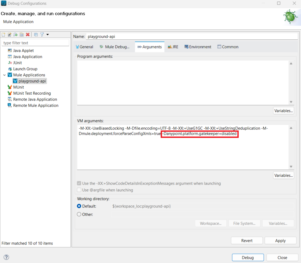Click in the type filter text field

tap(35, 43)
